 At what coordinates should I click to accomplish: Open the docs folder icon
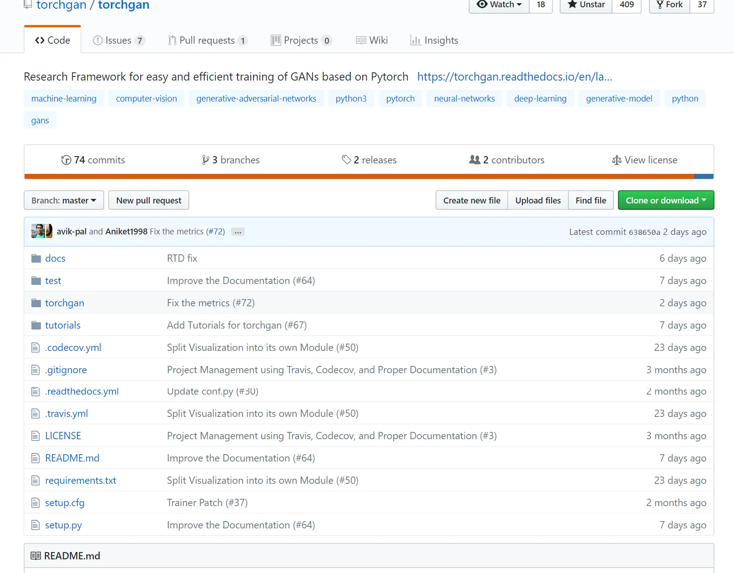tap(36, 259)
